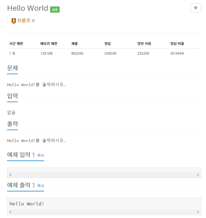The width and height of the screenshot is (206, 218).
Task: Select the 맞힌 사람 column header
Action: [145, 43]
